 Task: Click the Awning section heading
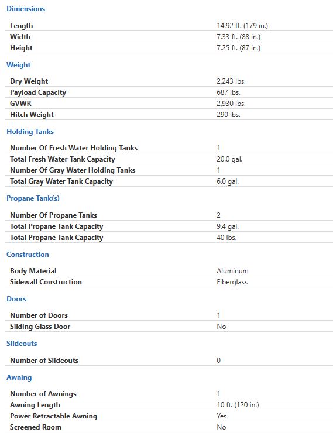click(x=19, y=377)
